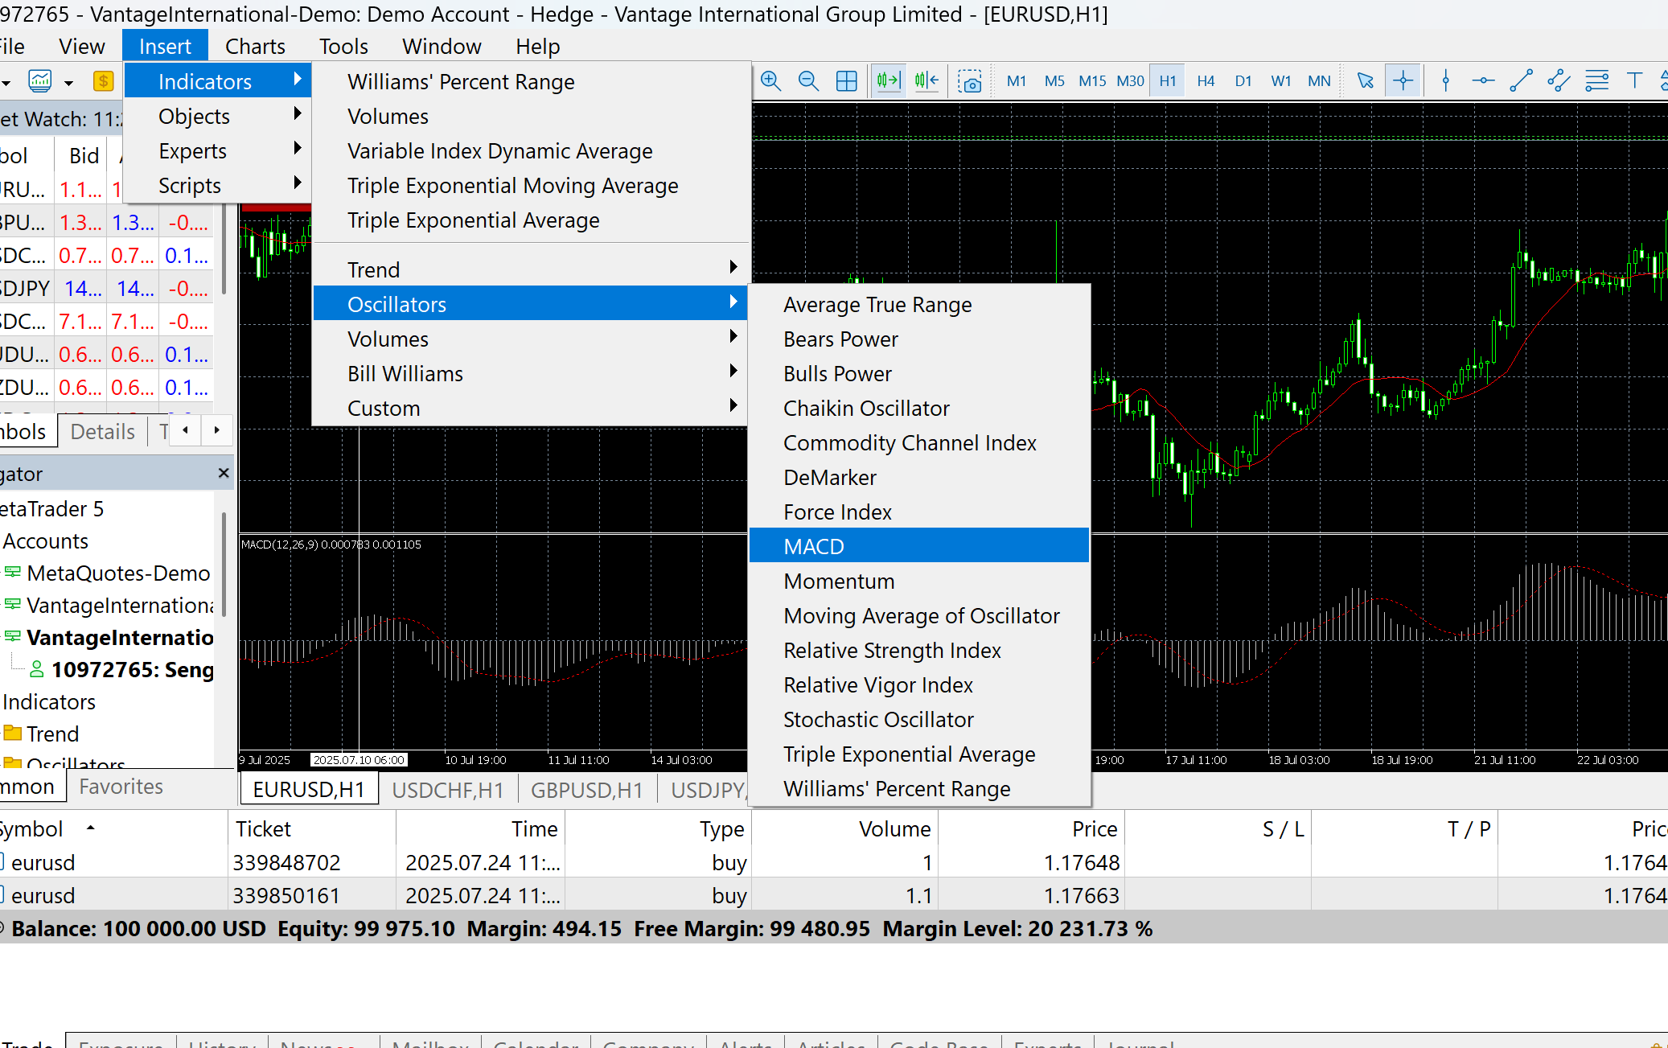This screenshot has width=1668, height=1048.
Task: Switch chart timeframe to H4
Action: [1205, 81]
